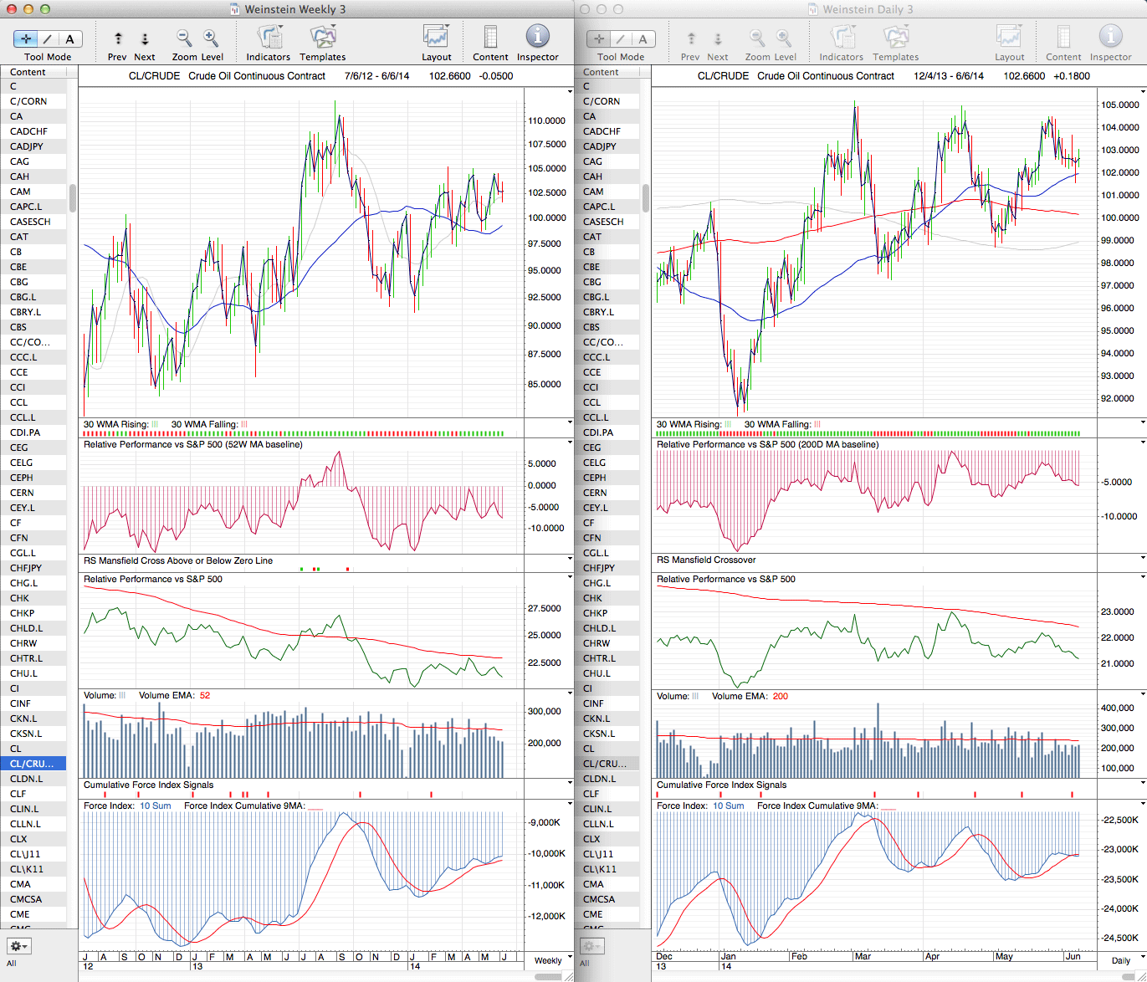Switch to line drawing tool in Weekly window
1147x982 pixels.
click(48, 39)
